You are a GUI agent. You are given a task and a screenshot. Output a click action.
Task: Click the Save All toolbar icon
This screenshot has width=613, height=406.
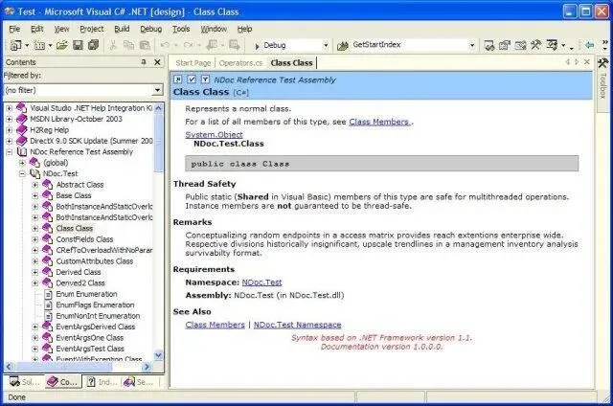pyautogui.click(x=93, y=45)
